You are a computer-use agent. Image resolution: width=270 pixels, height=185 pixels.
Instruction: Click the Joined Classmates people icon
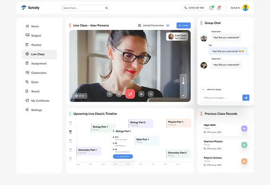click(139, 25)
